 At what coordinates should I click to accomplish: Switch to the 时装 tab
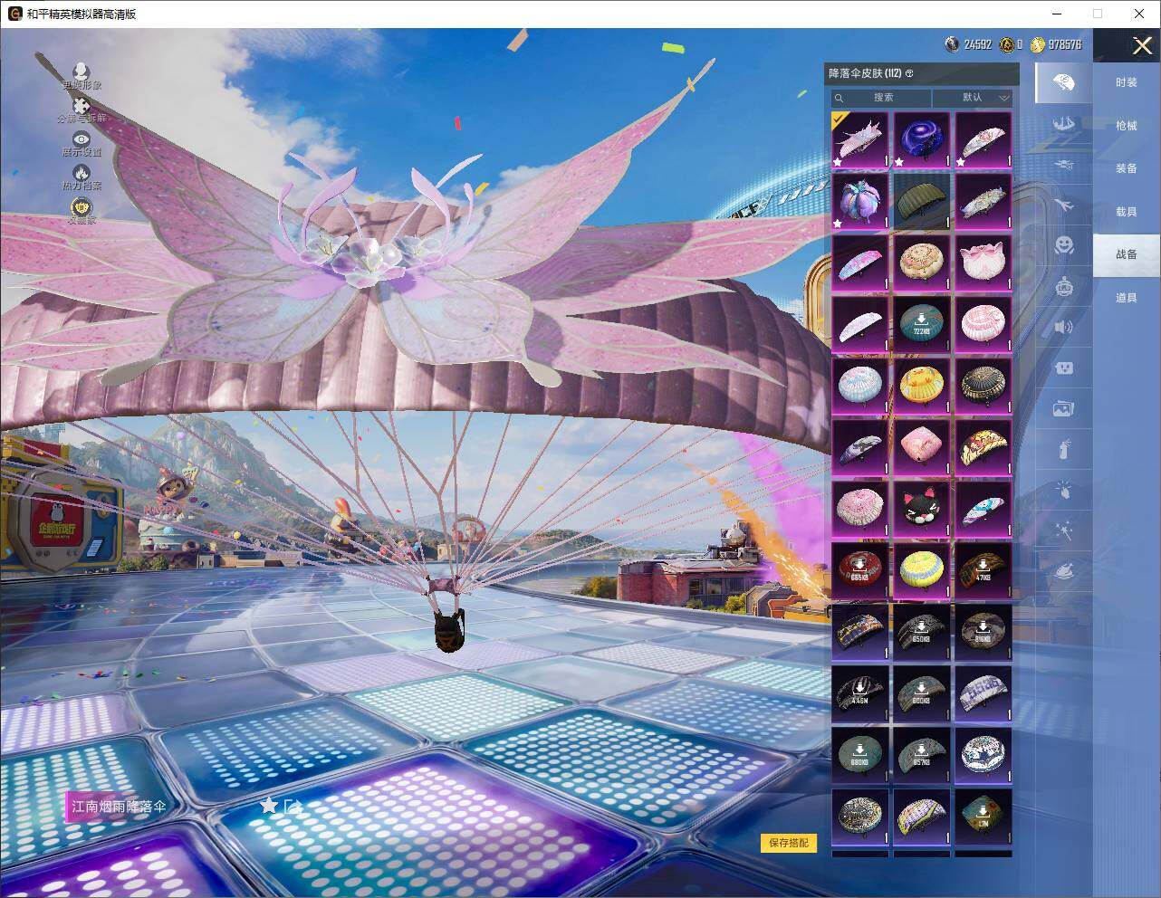point(1127,82)
